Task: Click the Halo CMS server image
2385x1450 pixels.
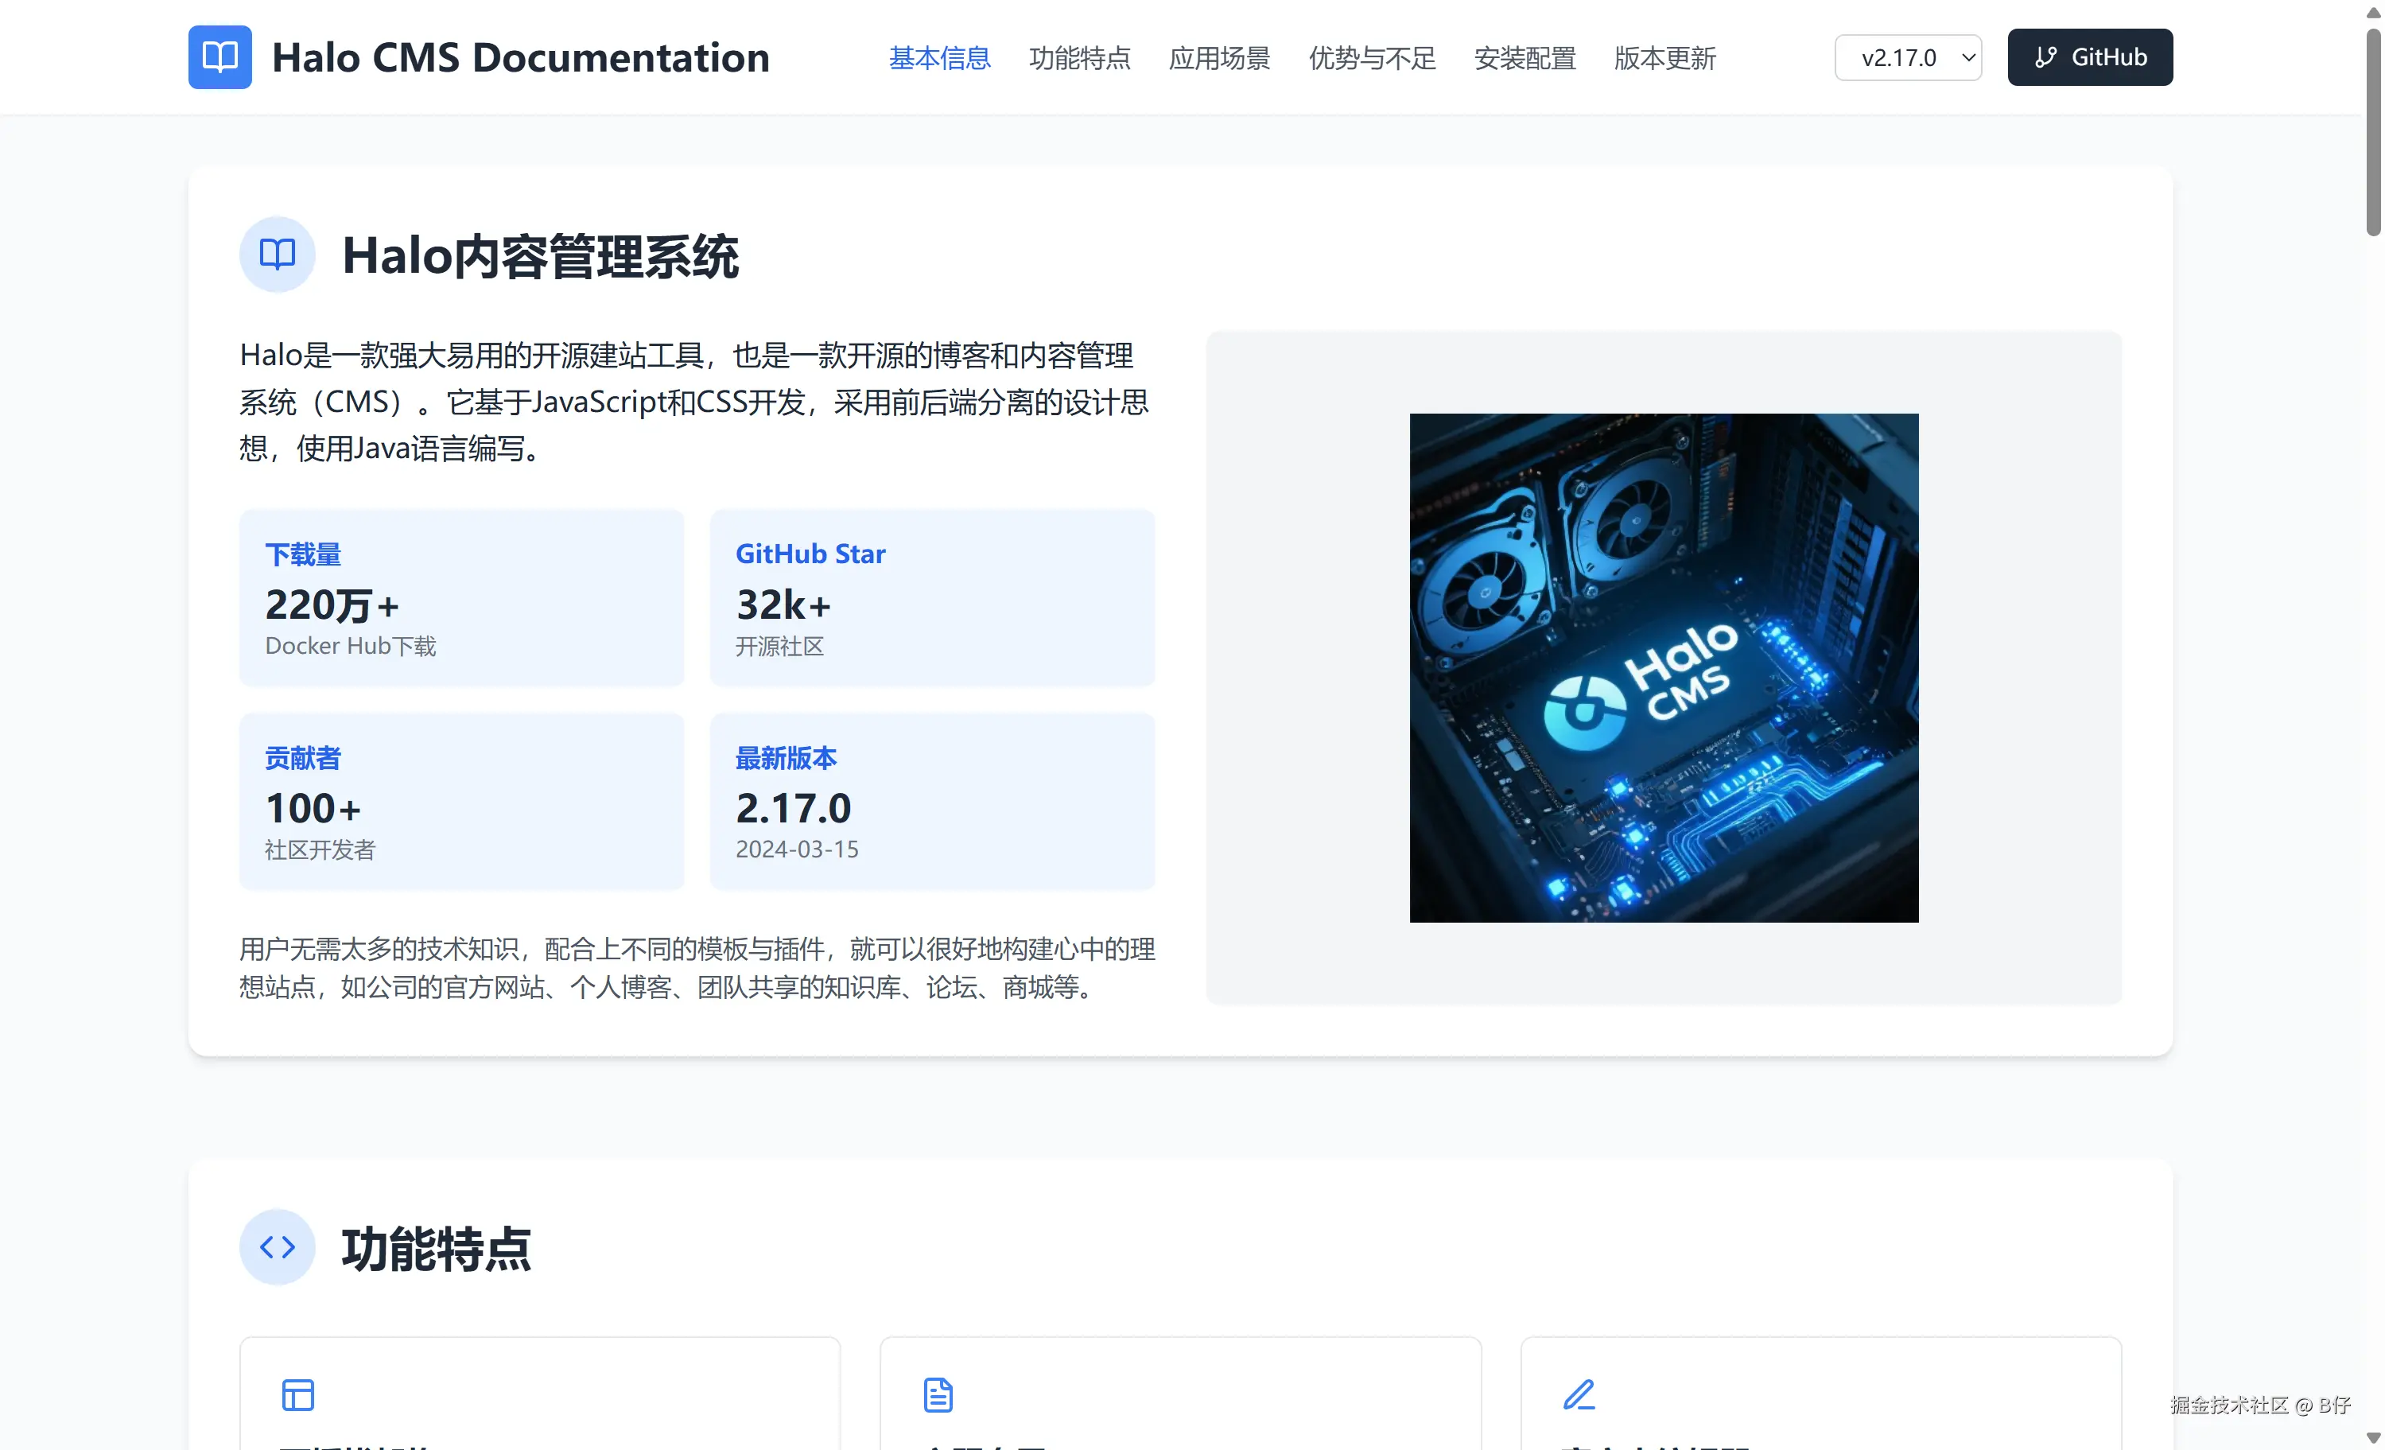Action: pos(1663,668)
